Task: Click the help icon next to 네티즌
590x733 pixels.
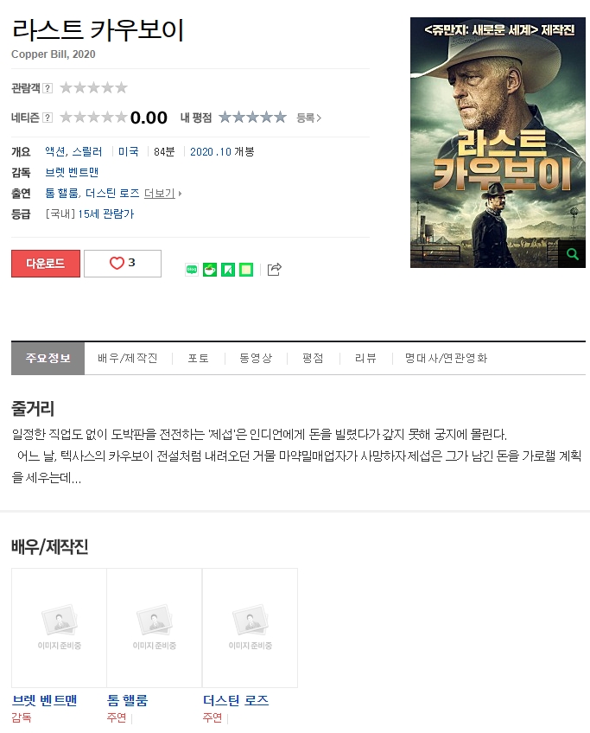Action: pos(48,118)
